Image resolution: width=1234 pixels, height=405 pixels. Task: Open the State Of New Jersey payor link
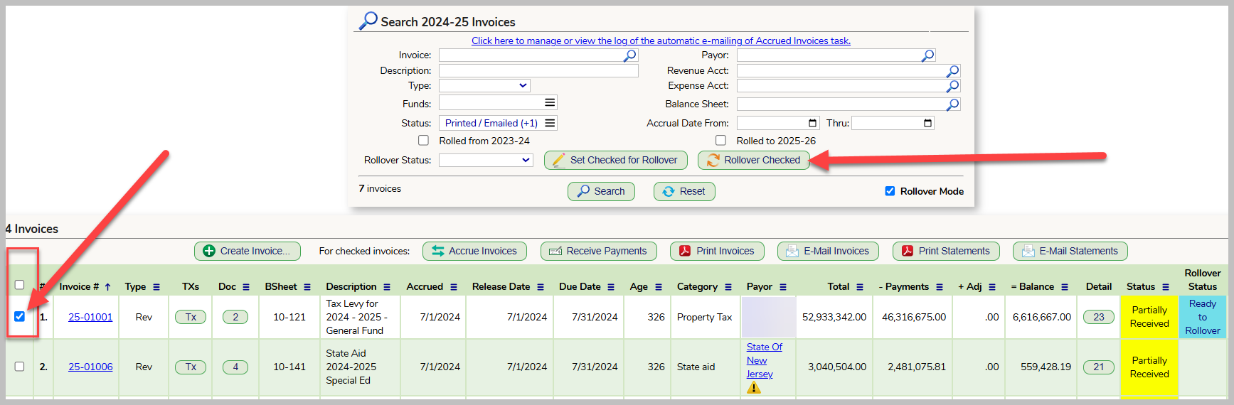pyautogui.click(x=764, y=360)
